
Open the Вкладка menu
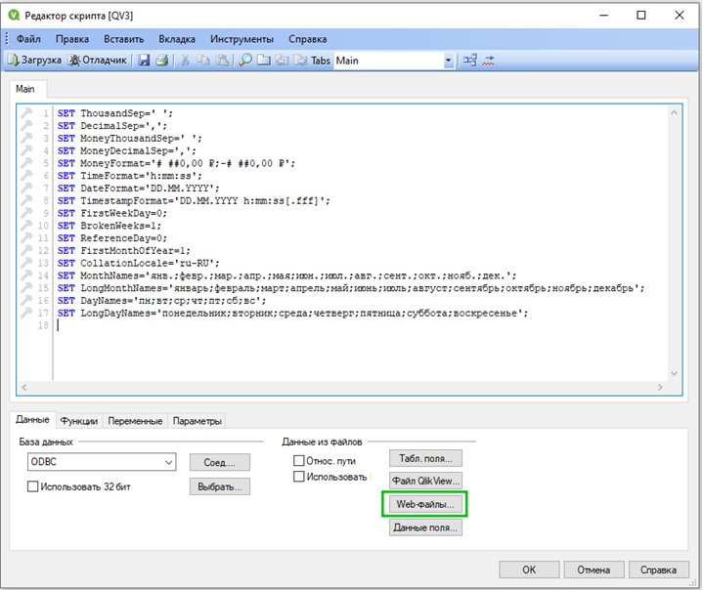tap(177, 39)
